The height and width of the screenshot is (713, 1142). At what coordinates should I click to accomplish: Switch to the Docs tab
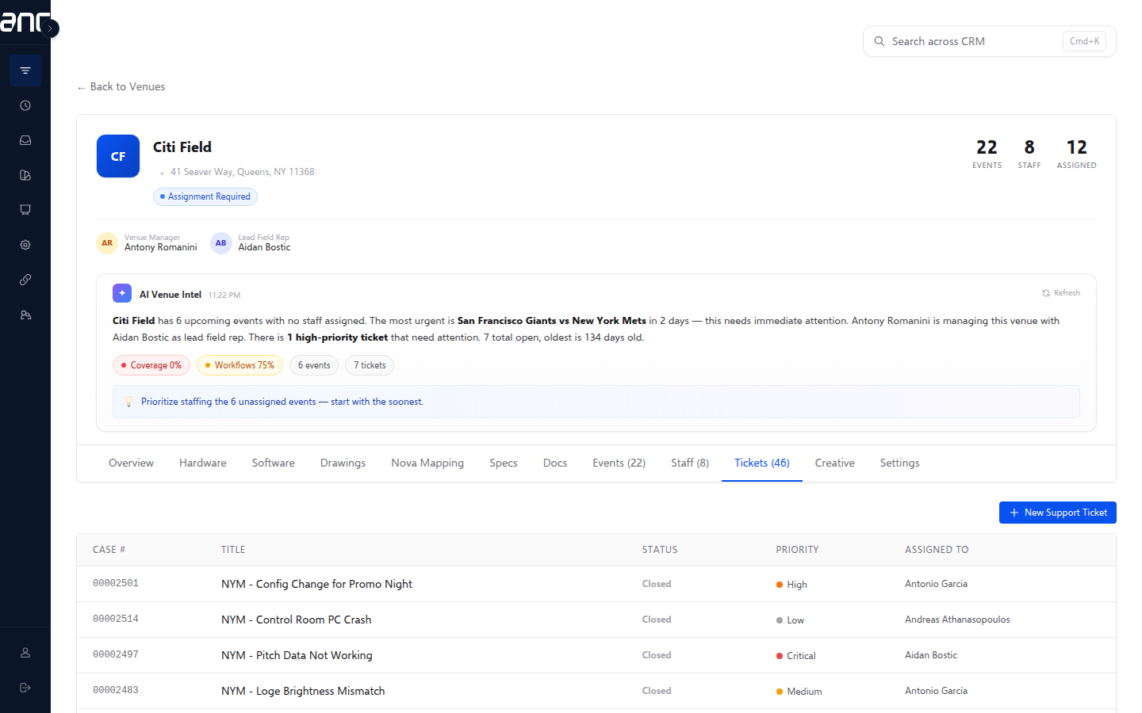pos(555,463)
